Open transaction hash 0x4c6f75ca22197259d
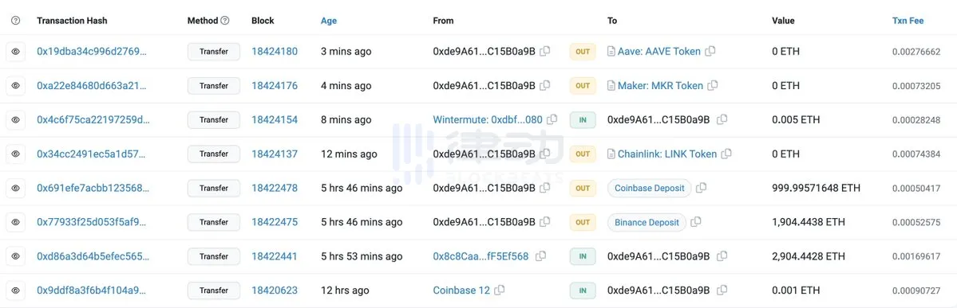 click(93, 120)
